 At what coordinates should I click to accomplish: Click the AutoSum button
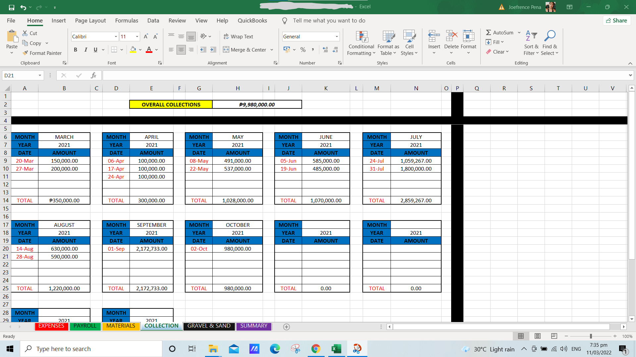click(500, 32)
